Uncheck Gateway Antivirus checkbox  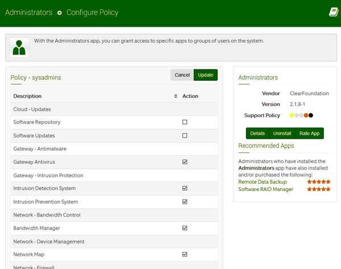point(185,162)
